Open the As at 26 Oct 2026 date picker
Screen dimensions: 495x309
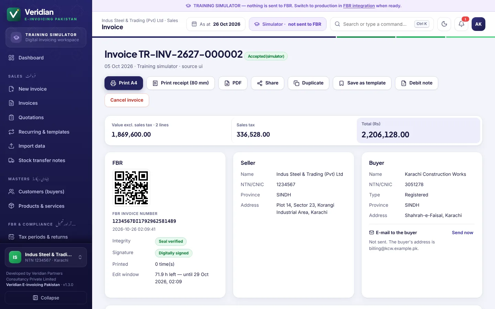point(216,24)
